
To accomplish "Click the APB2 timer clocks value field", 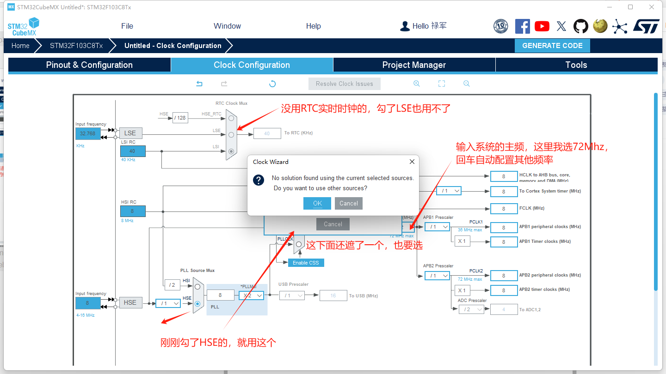I will 504,290.
